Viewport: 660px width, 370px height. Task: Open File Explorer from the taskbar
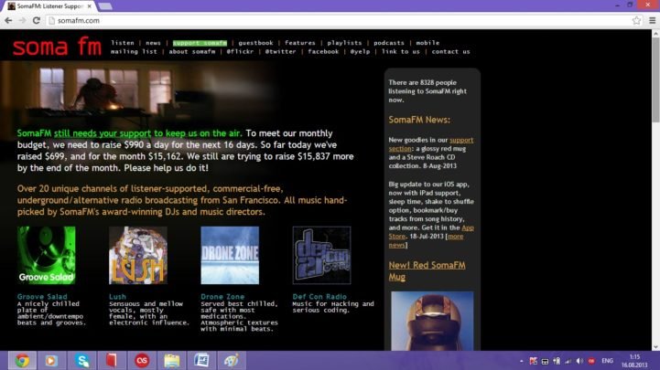(x=172, y=360)
